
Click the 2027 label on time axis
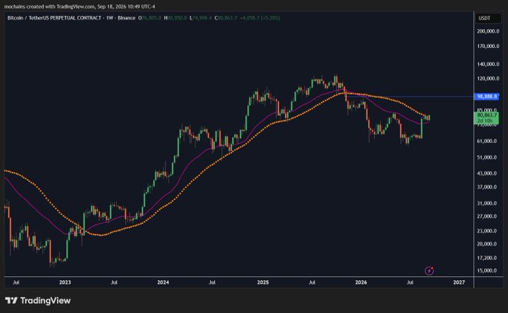[459, 282]
